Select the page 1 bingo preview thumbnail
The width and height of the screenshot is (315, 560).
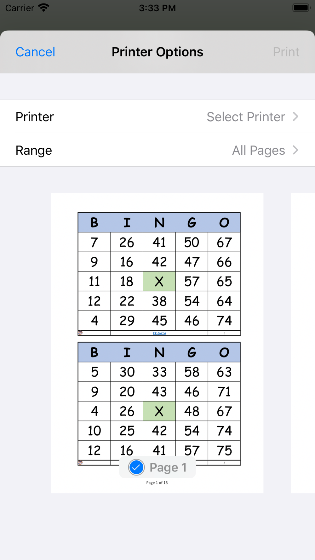pos(157,343)
